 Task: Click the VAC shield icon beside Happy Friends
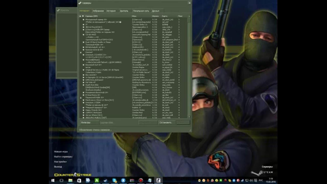click(84, 110)
